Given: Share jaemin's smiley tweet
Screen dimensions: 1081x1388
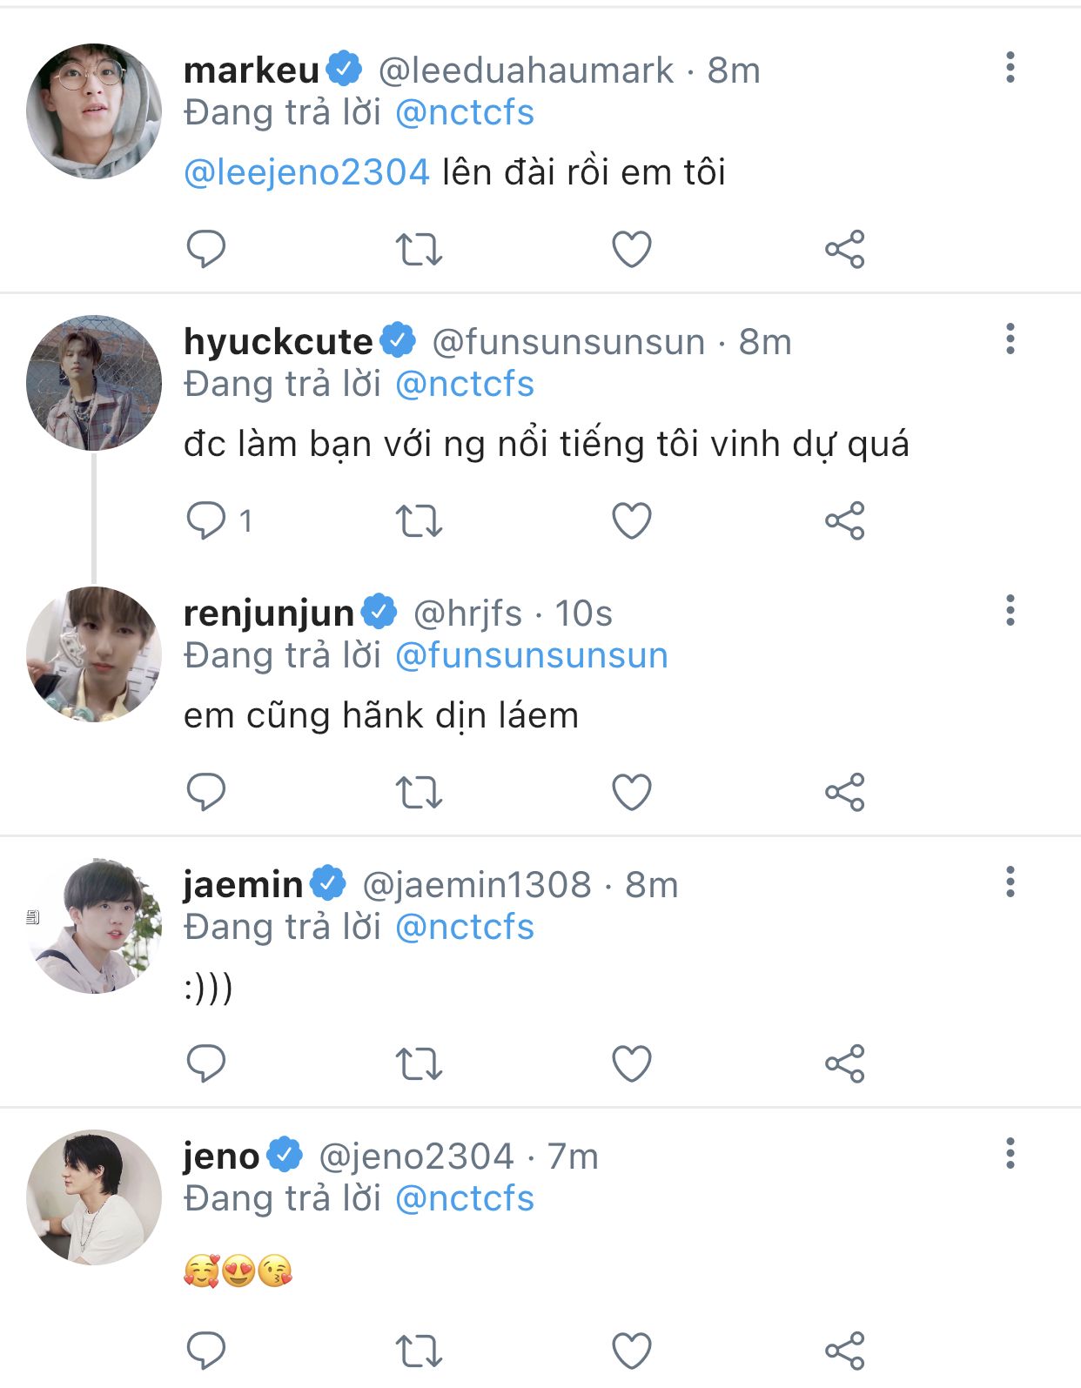Looking at the screenshot, I should pos(844,1063).
